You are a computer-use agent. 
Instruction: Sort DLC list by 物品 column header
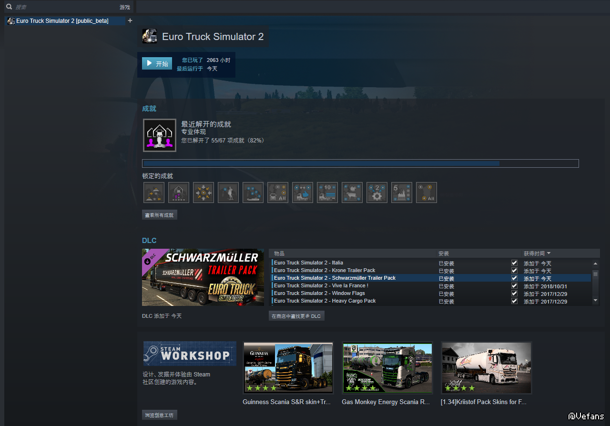click(x=279, y=254)
